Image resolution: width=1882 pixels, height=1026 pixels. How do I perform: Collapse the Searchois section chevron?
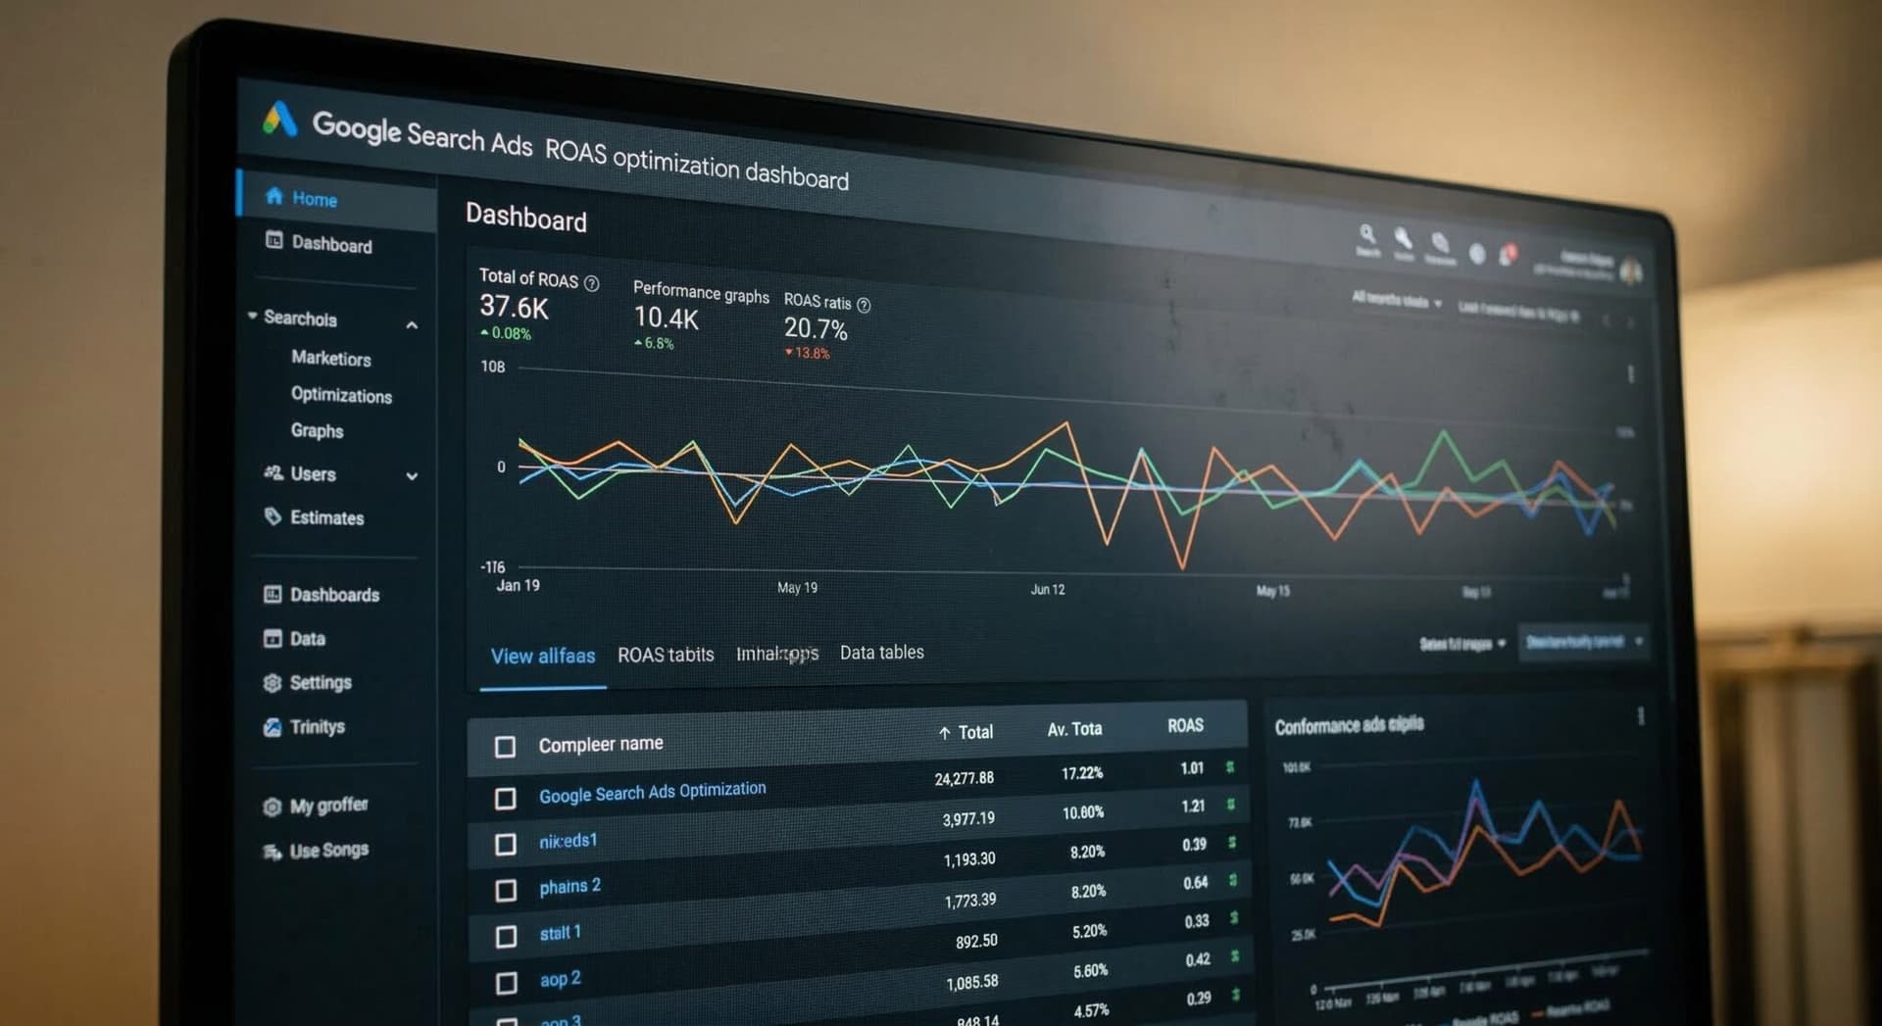[413, 325]
